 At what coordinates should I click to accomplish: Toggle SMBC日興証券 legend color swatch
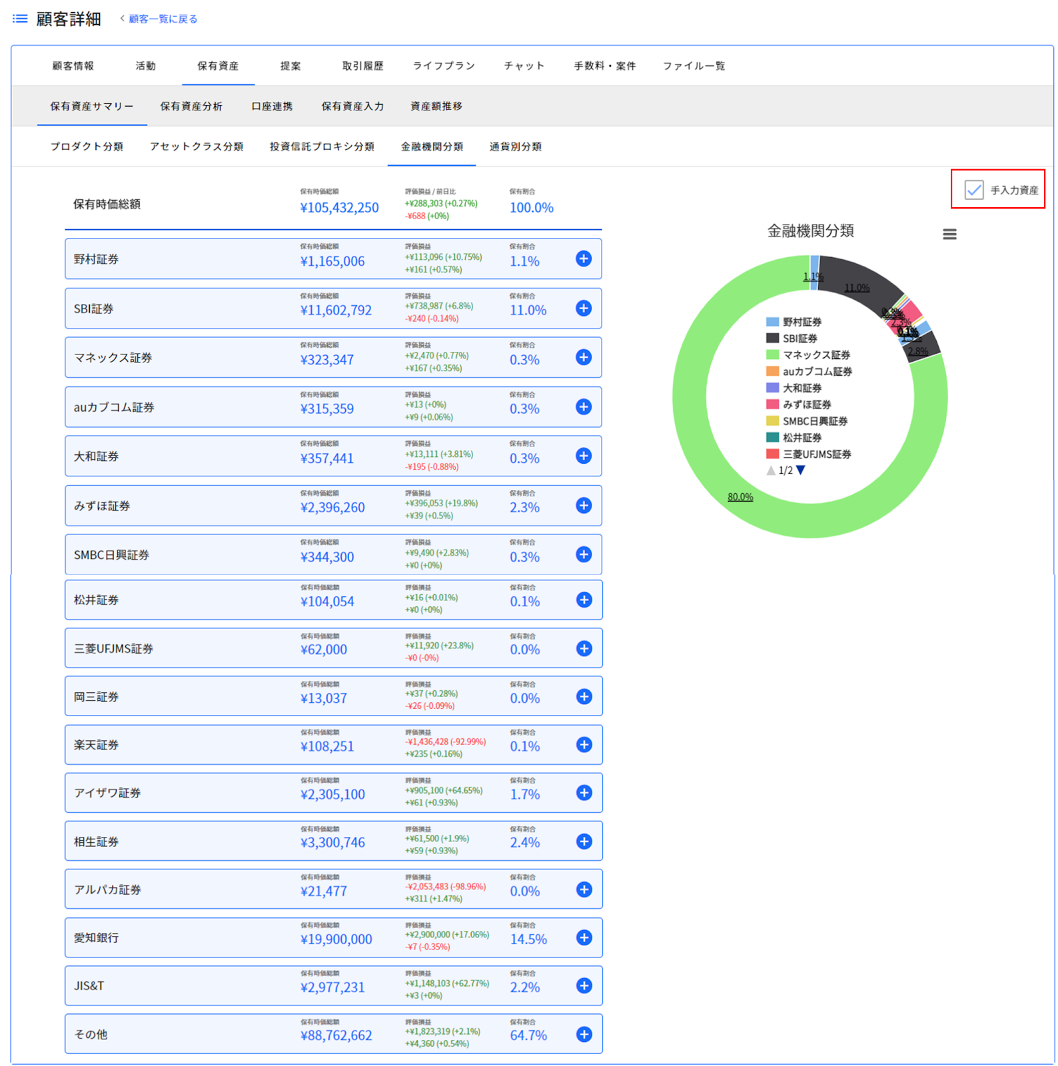773,421
